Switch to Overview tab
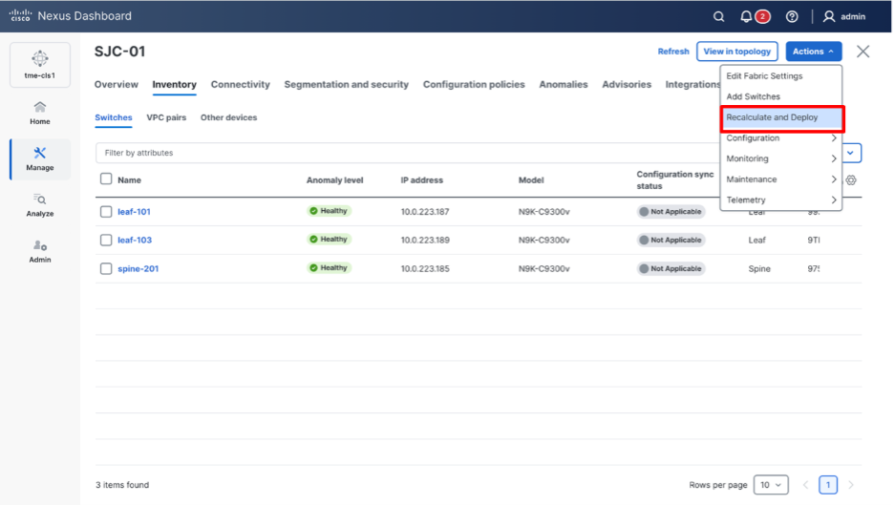894x505 pixels. click(x=117, y=84)
